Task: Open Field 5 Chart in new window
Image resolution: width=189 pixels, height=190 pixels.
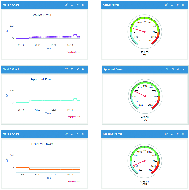Action: point(66,134)
